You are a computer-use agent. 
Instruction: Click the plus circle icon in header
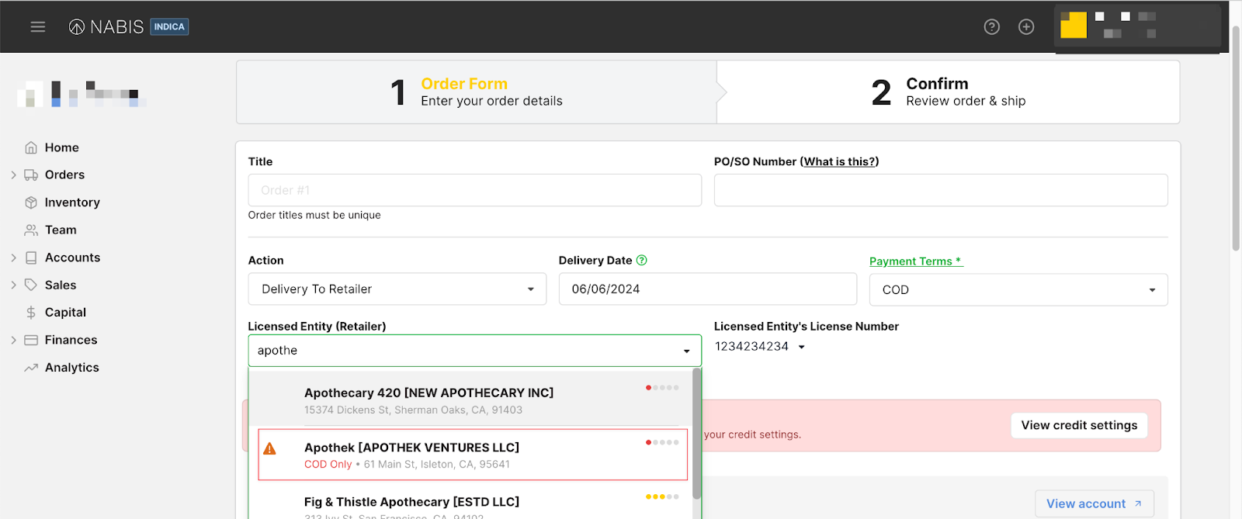(x=1026, y=27)
